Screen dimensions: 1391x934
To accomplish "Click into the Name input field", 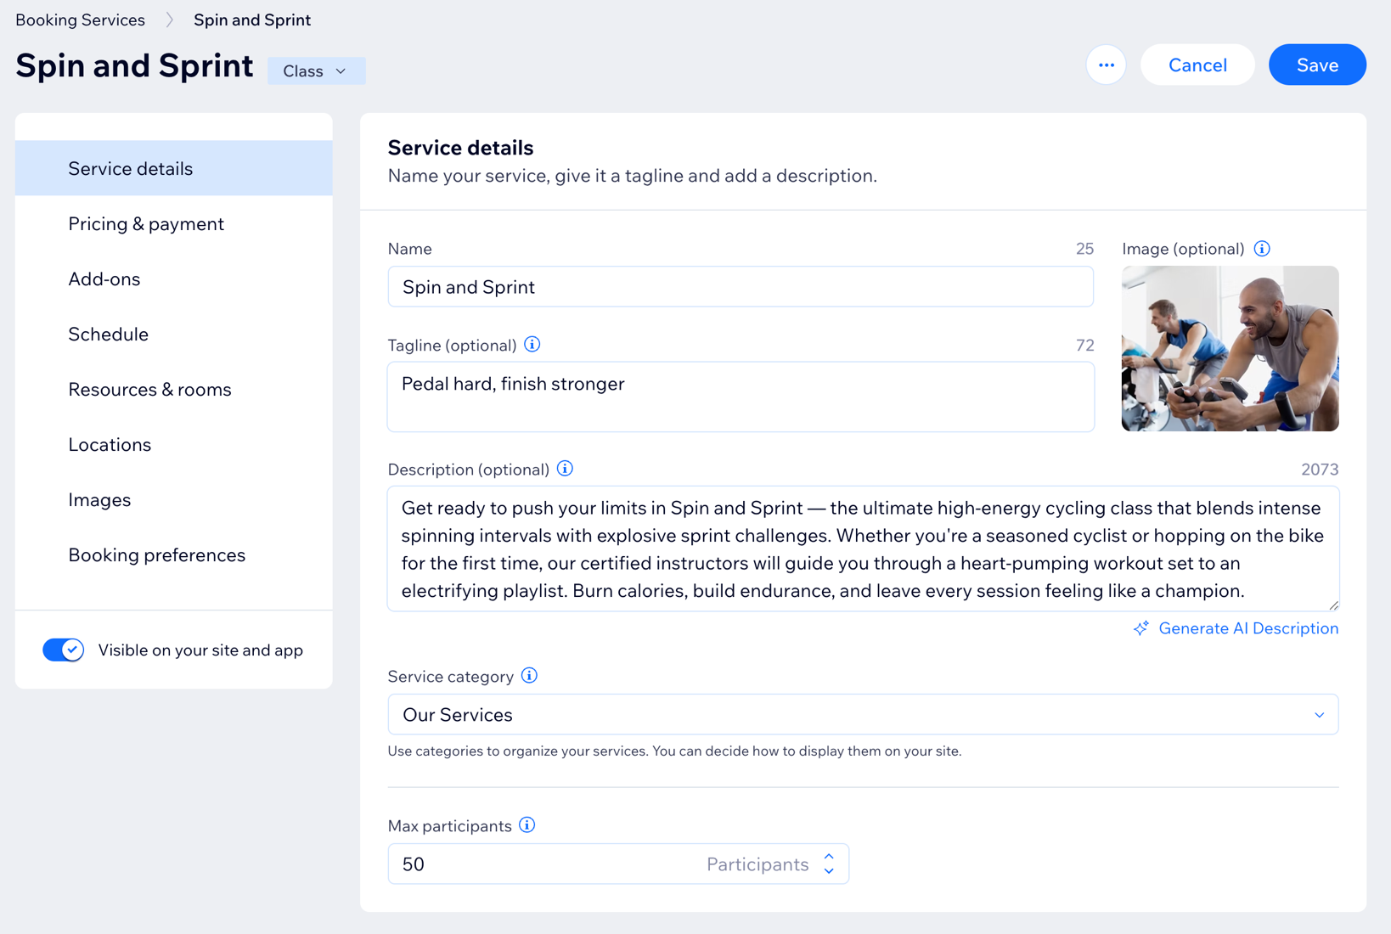I will (x=741, y=286).
